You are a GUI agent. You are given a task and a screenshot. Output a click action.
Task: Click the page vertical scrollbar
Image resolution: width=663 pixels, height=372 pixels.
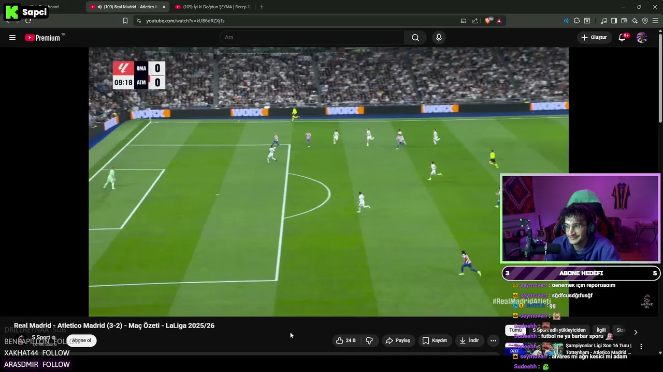coord(660,78)
